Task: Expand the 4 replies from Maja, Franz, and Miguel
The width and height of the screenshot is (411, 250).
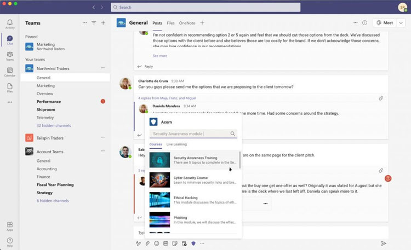Action: pos(167,98)
